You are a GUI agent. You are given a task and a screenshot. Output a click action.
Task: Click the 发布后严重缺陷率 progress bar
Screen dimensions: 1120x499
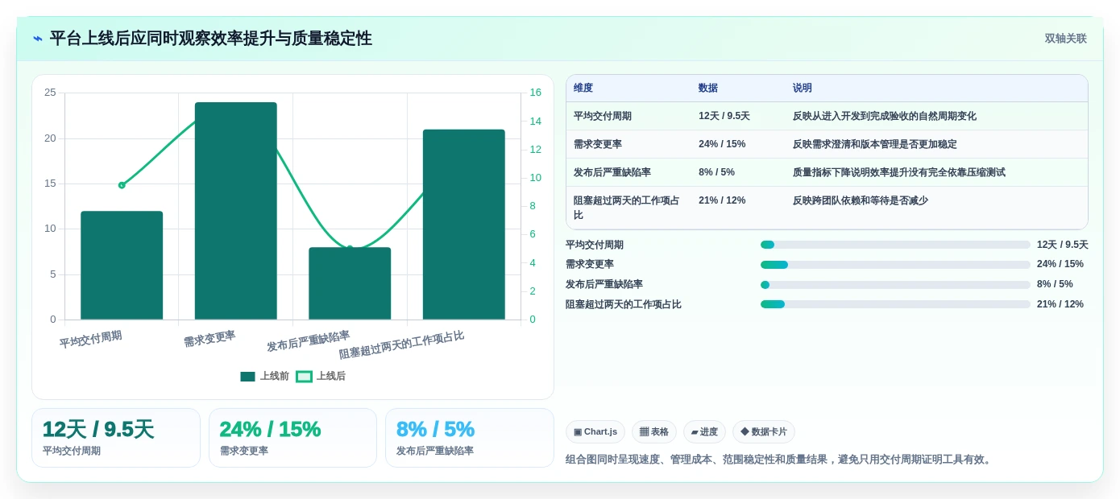point(895,284)
